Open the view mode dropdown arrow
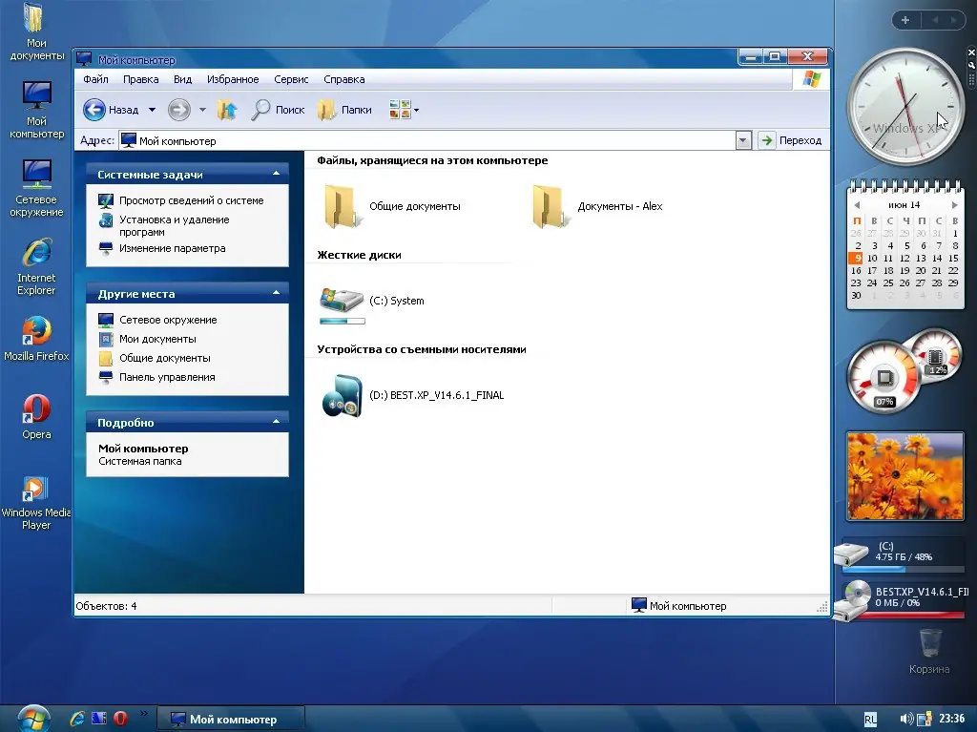The width and height of the screenshot is (977, 732). (x=416, y=111)
